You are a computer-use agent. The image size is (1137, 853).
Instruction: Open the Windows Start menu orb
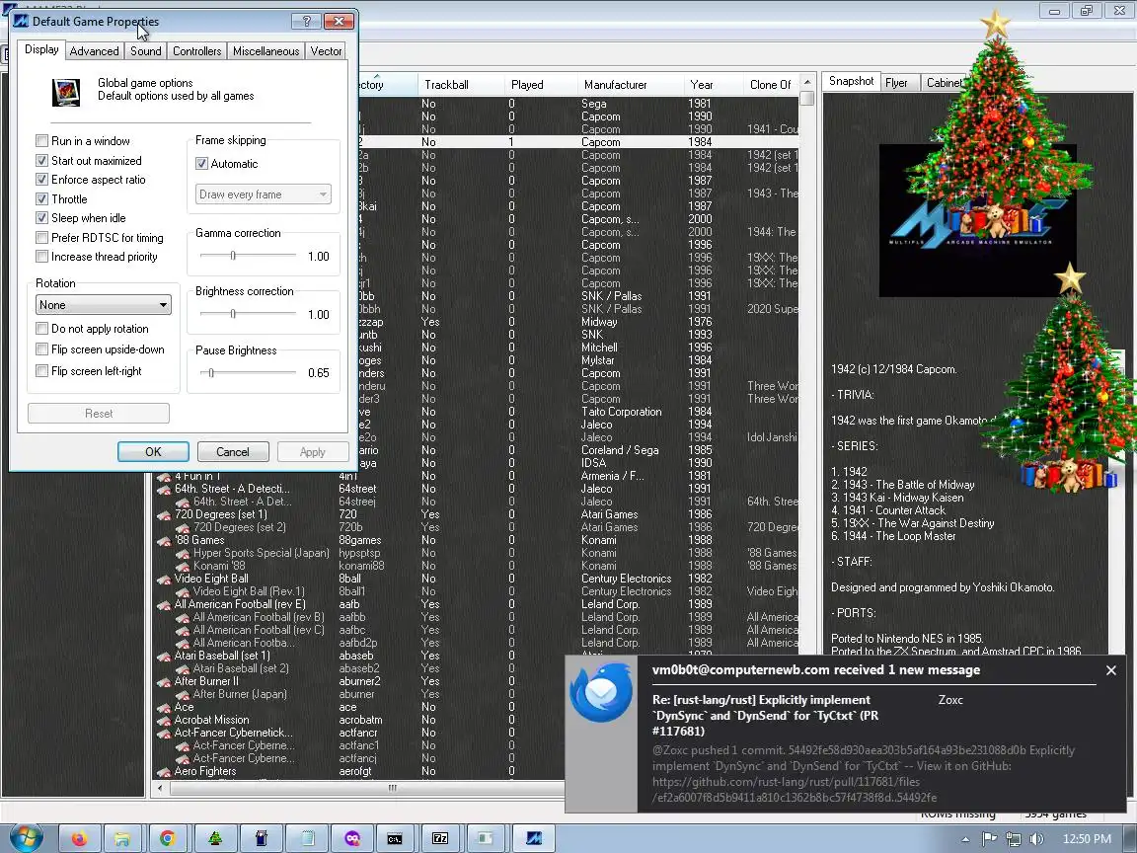[x=26, y=838]
